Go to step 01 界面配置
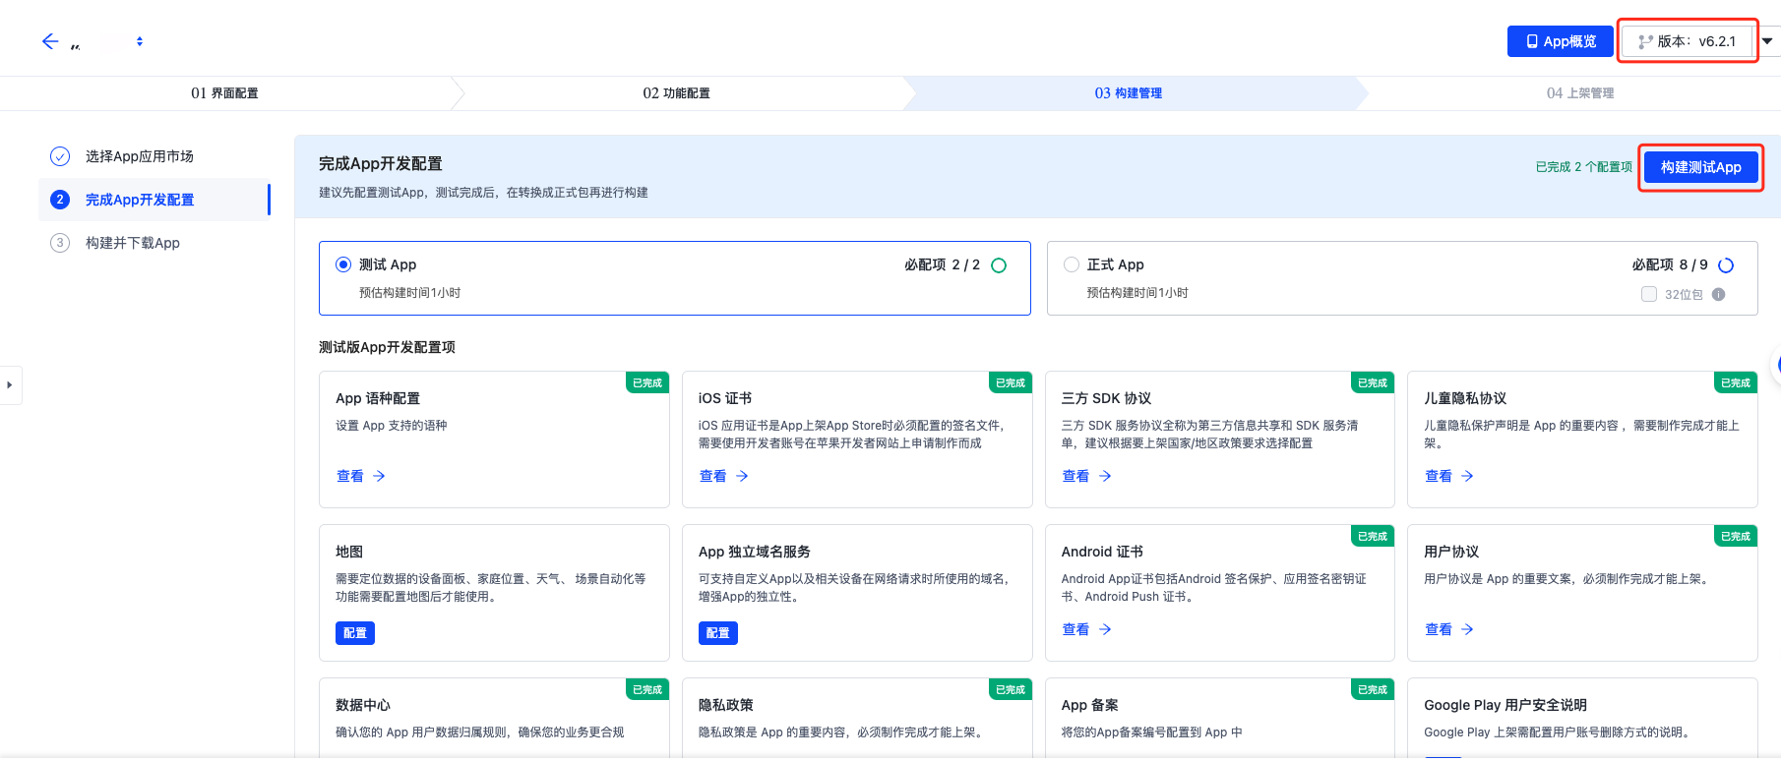This screenshot has height=761, width=1781. [224, 93]
